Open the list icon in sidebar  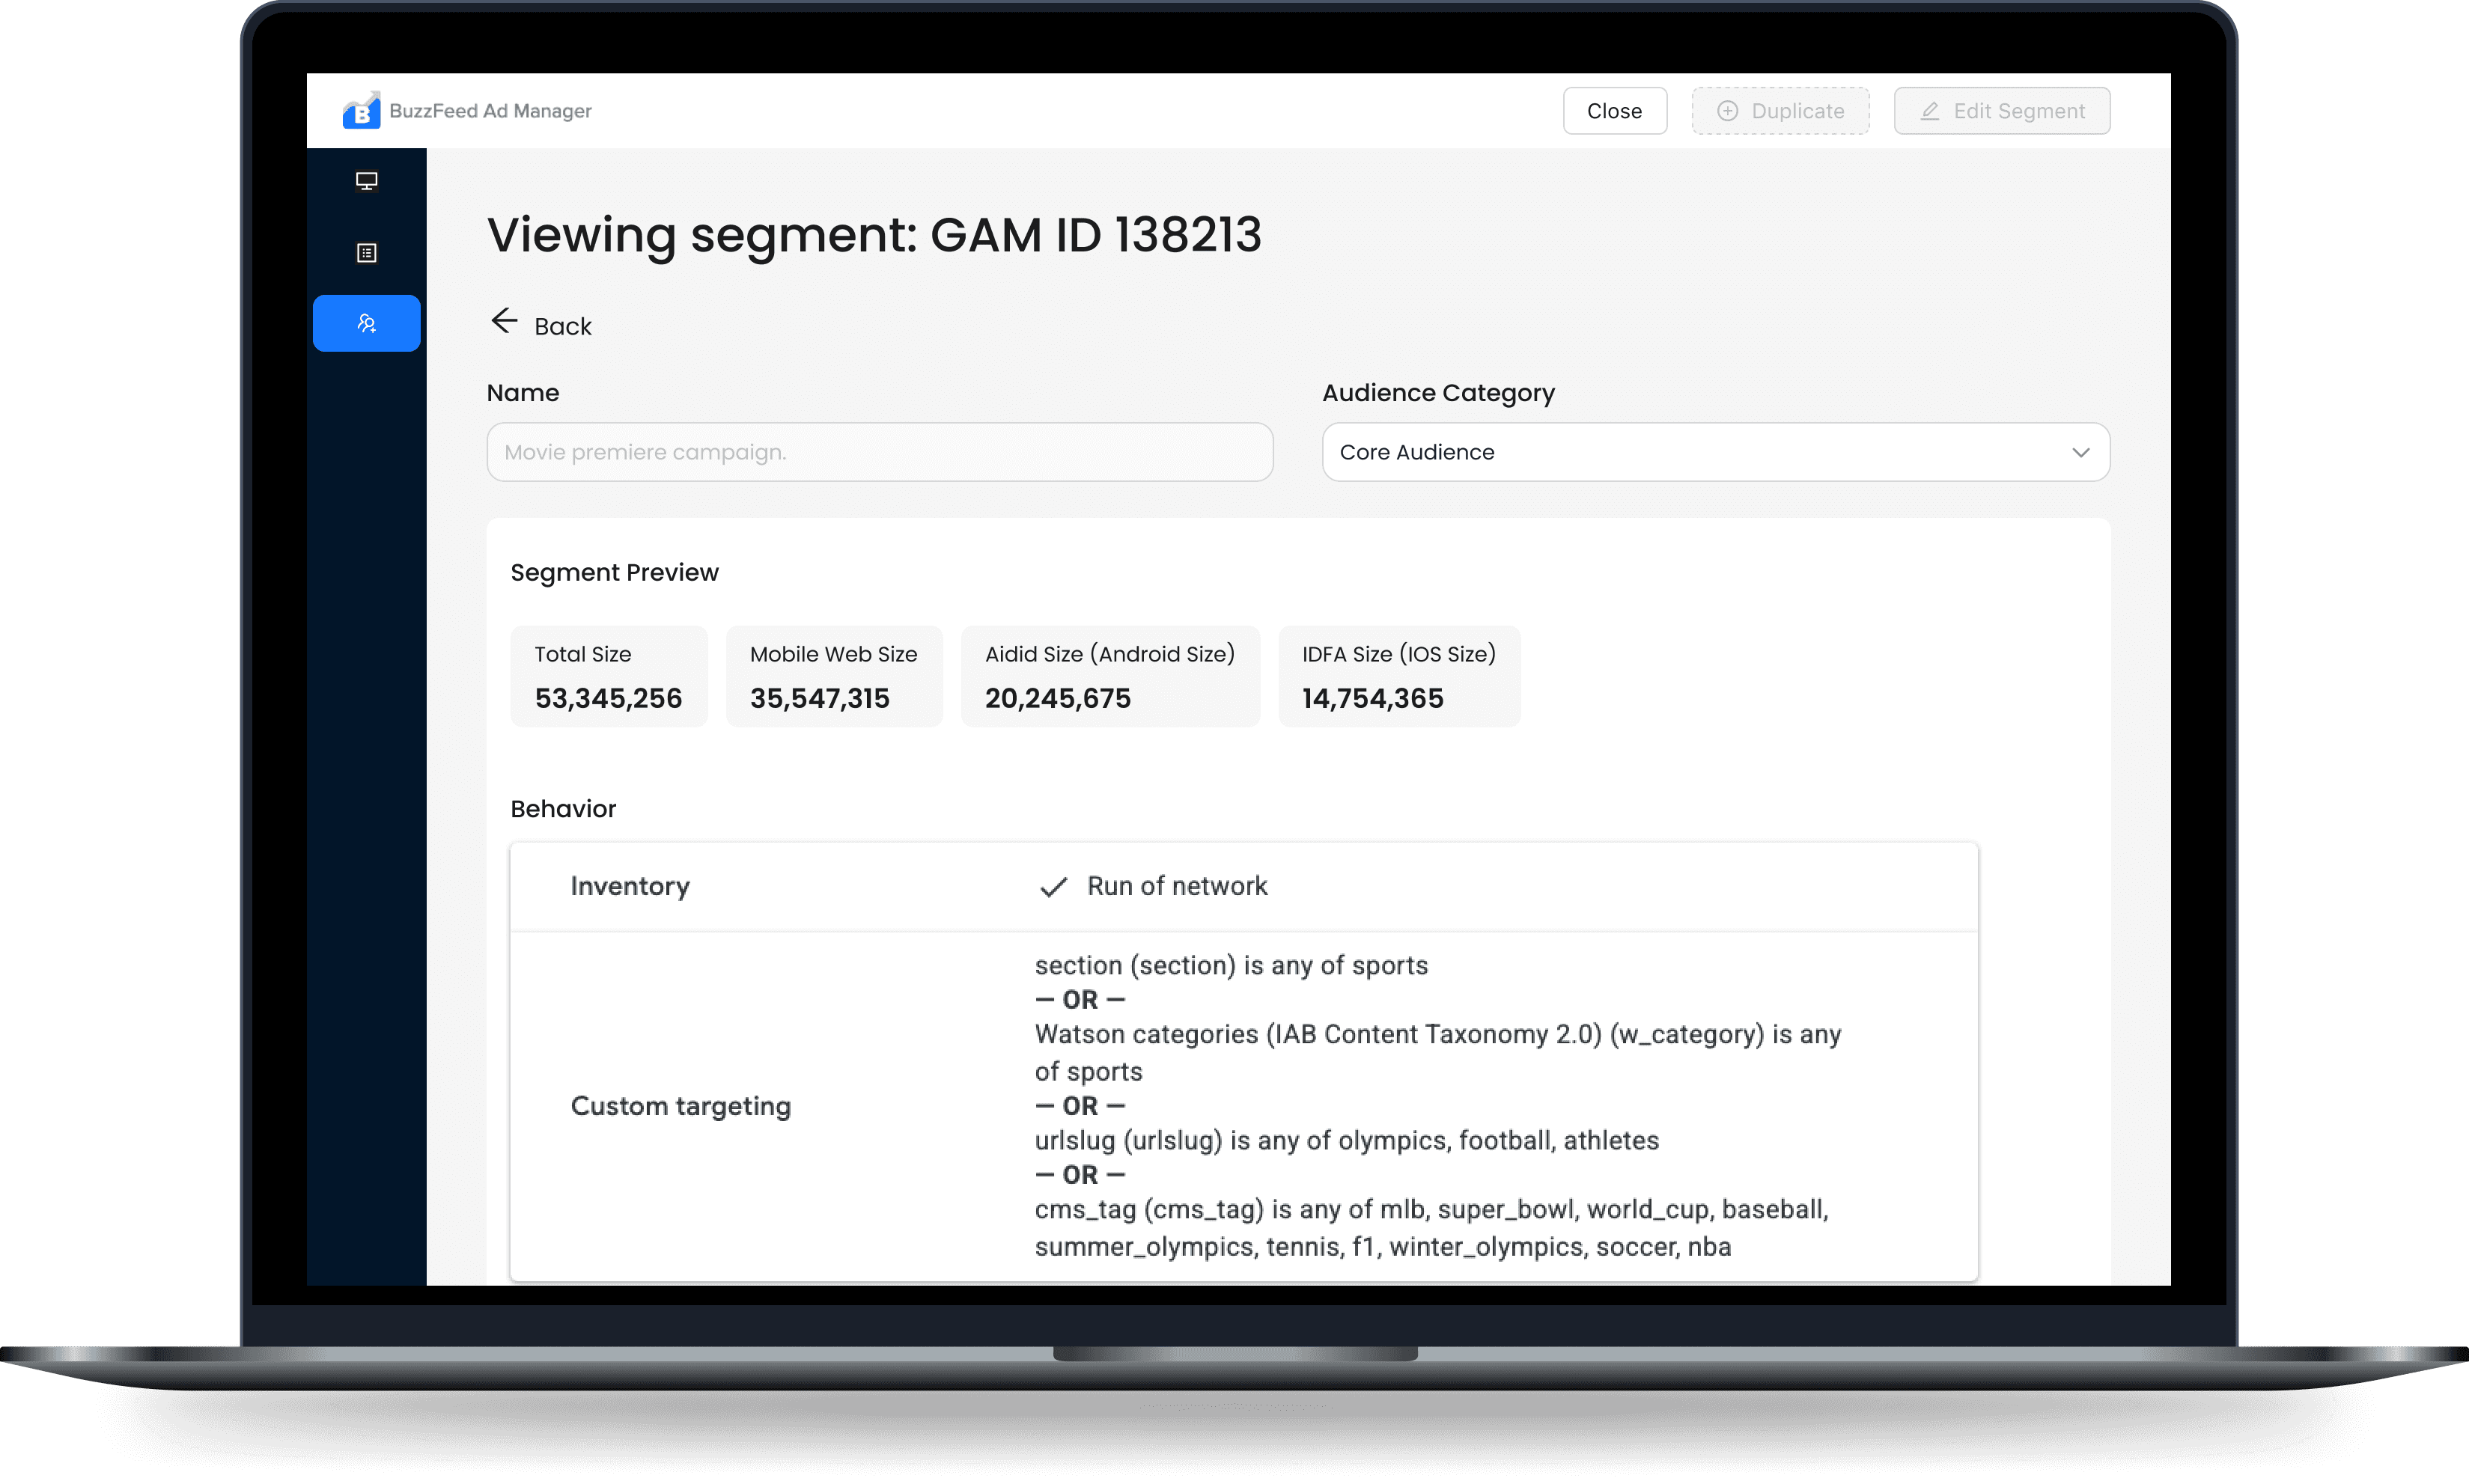[x=366, y=253]
